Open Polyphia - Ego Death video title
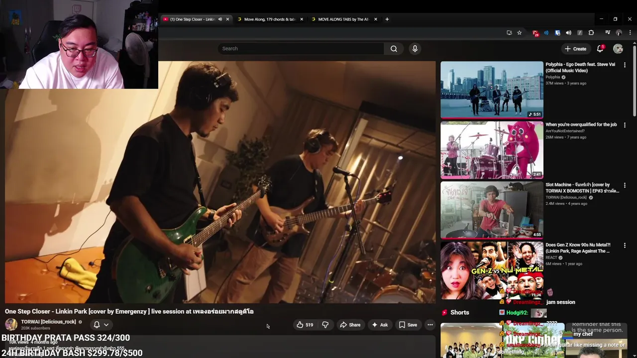 point(580,67)
